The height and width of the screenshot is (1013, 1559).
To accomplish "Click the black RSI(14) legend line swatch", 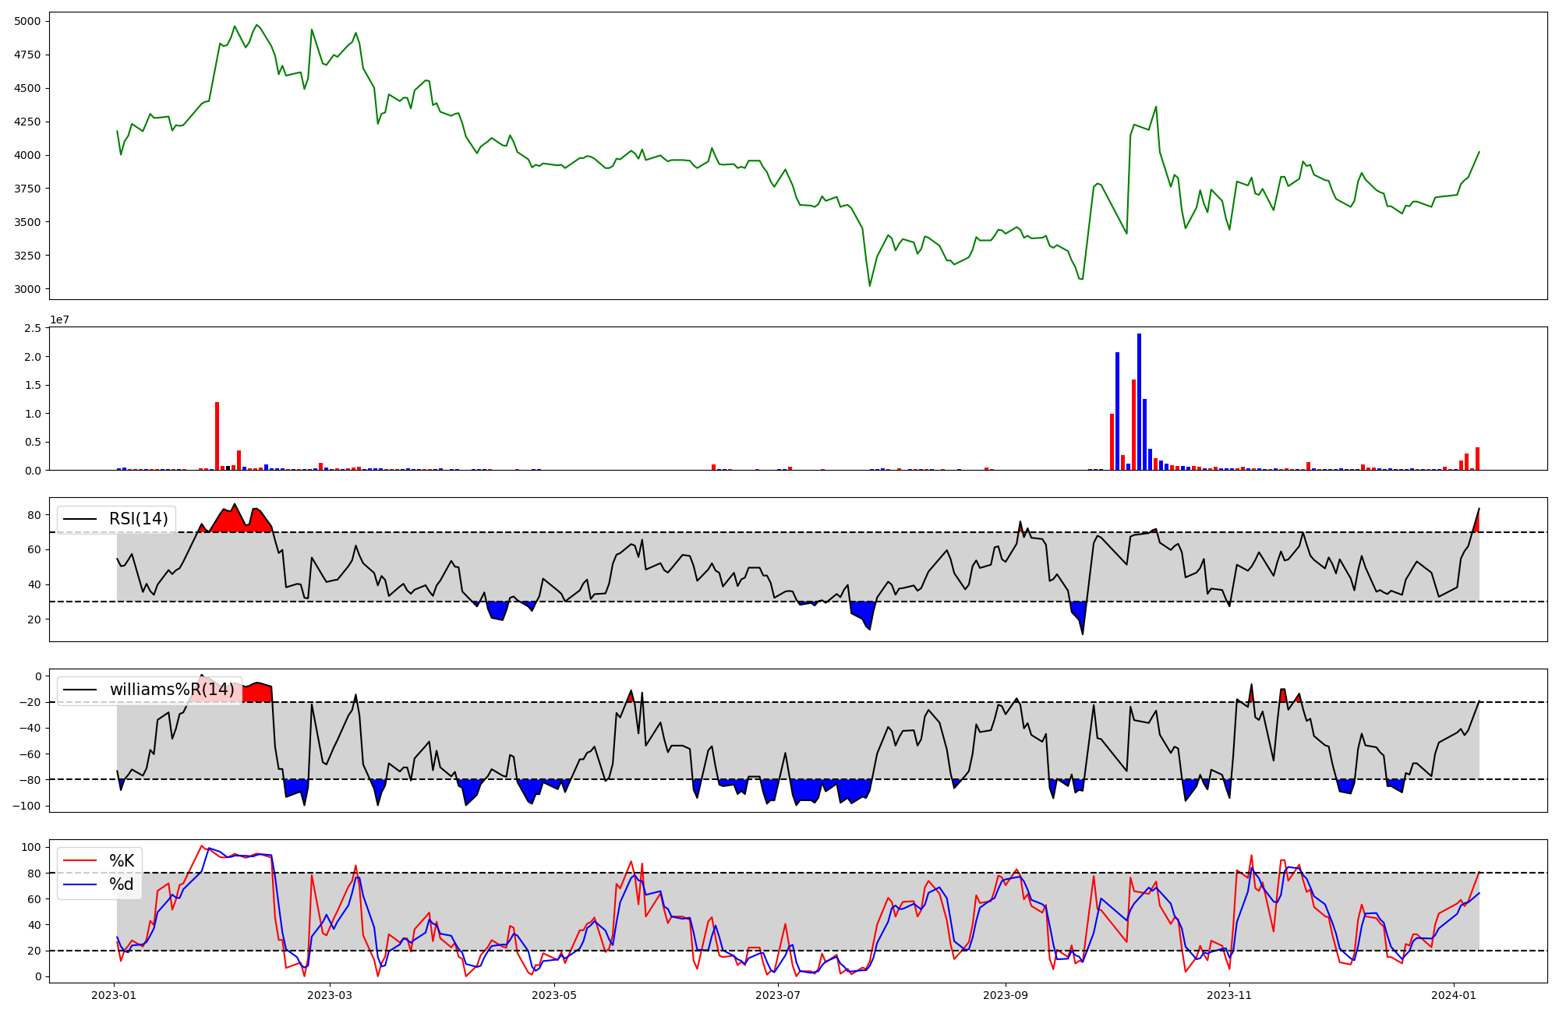I will click(80, 519).
